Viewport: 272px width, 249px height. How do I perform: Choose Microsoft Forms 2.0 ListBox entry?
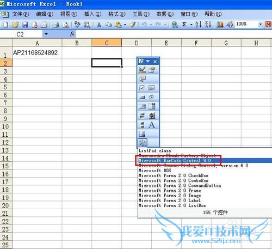[x=205, y=205]
